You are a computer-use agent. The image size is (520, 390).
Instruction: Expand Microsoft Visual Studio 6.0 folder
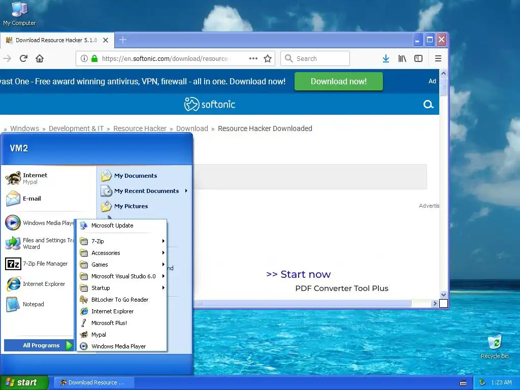122,276
